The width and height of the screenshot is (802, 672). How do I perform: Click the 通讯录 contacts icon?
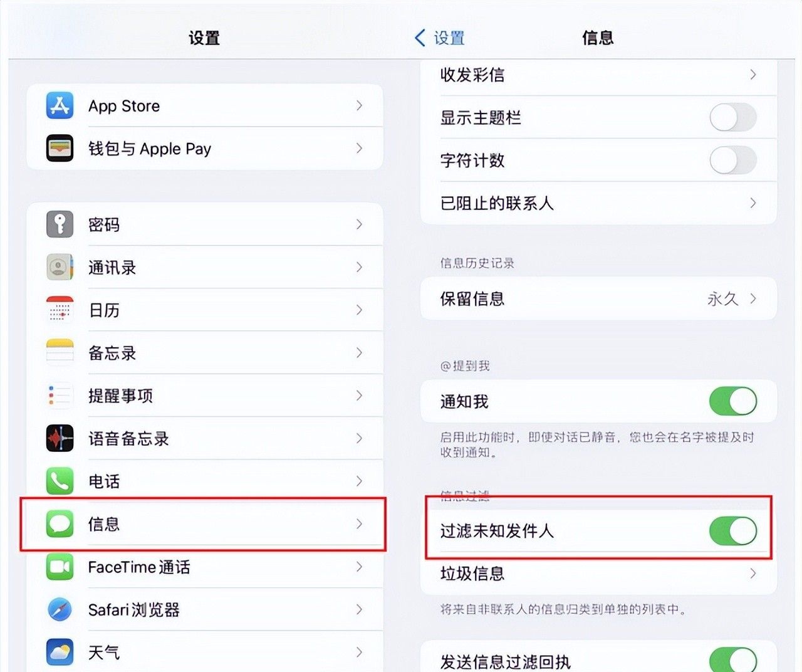60,267
